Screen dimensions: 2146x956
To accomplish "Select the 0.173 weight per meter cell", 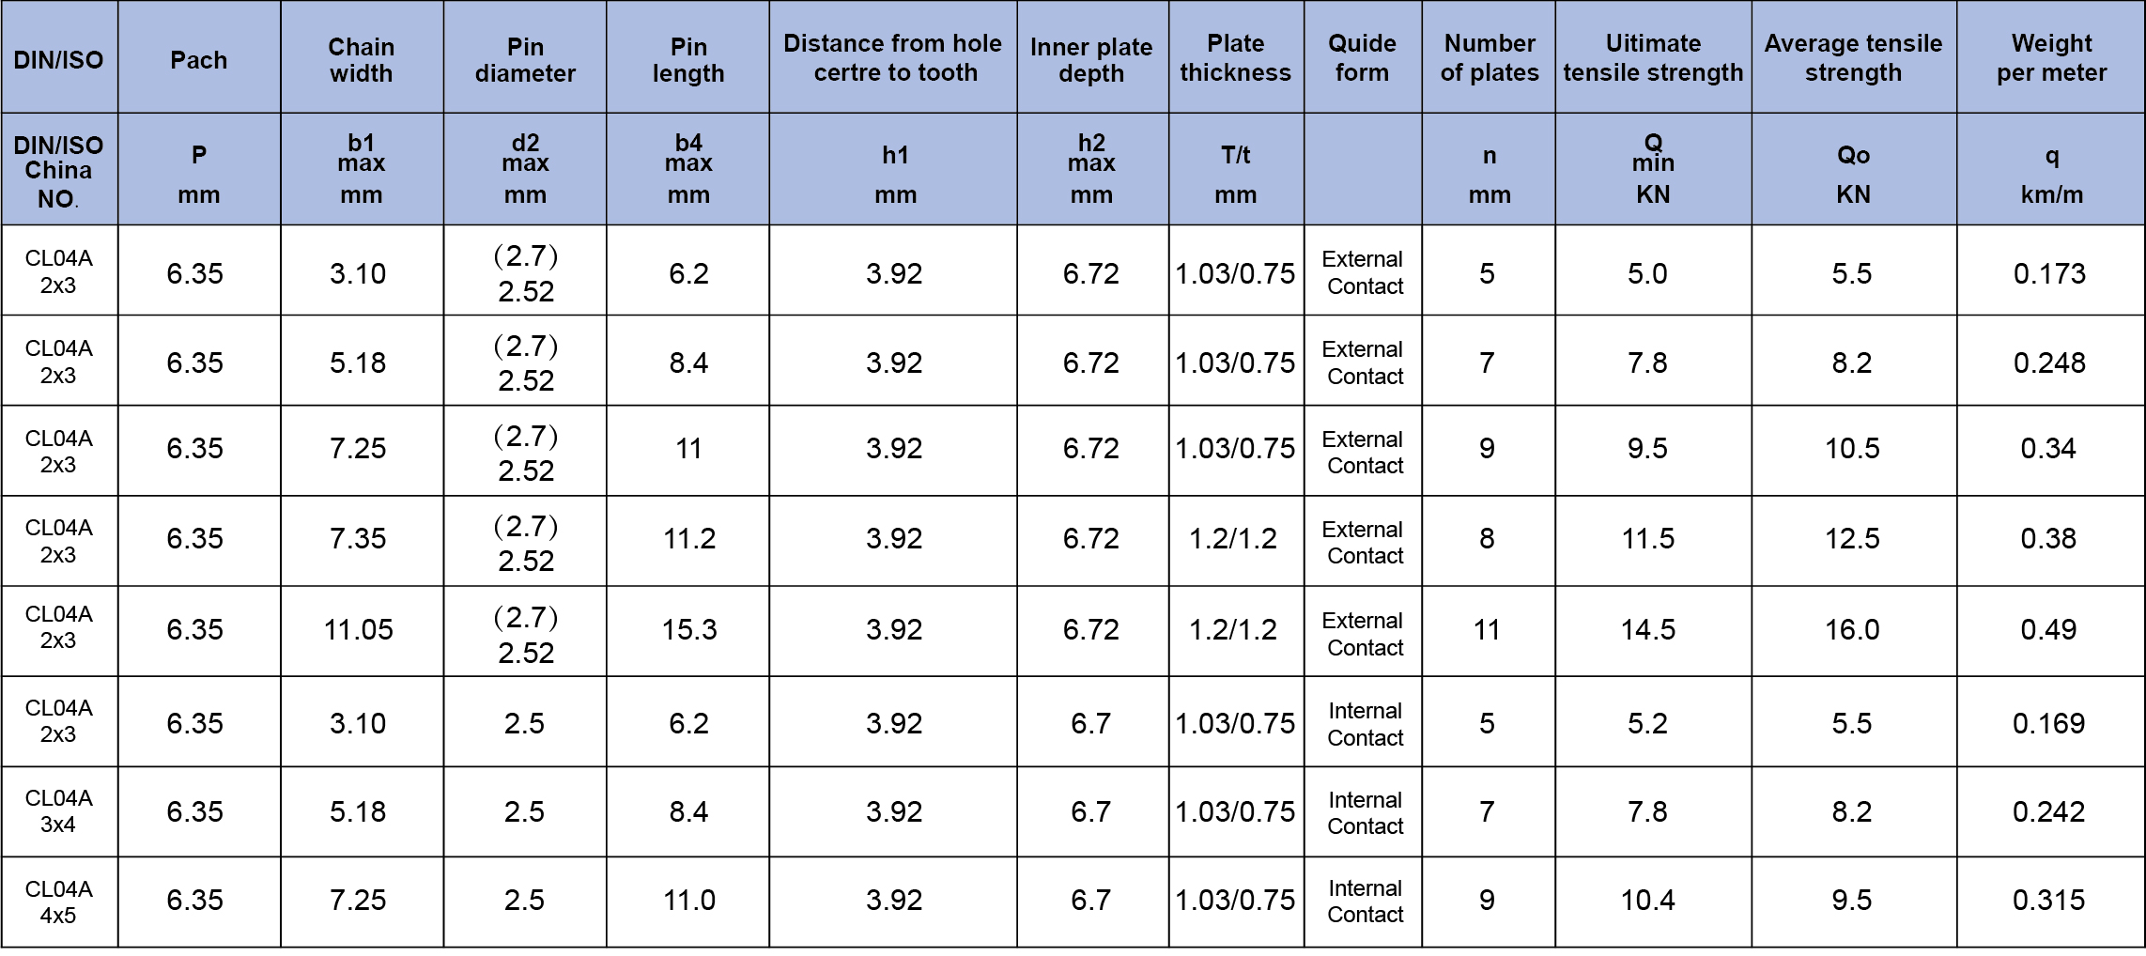I will [2049, 274].
